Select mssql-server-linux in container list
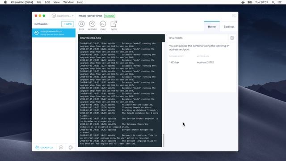Viewport: 286px width, 161px height. [x=54, y=33]
